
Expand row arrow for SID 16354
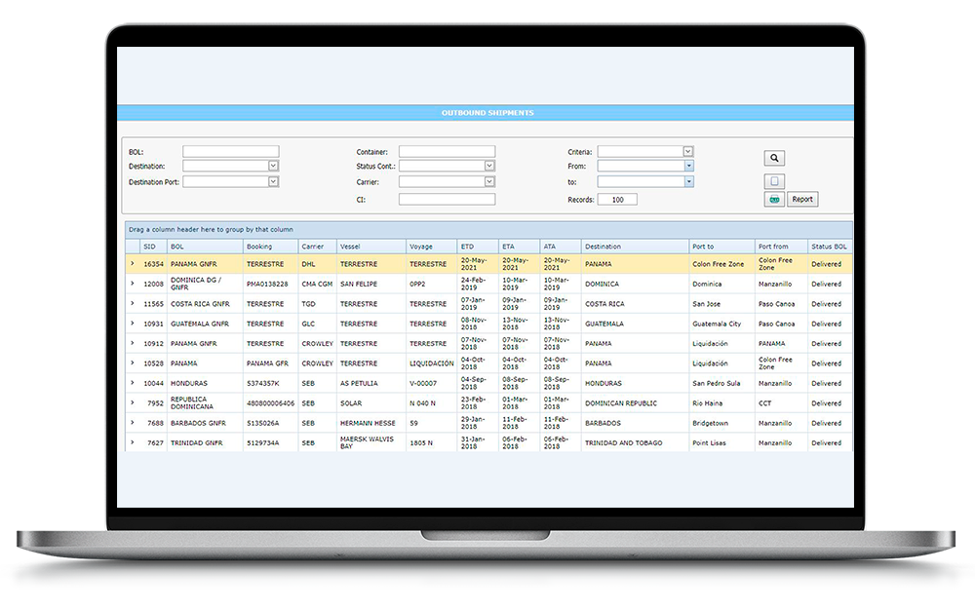pos(133,264)
